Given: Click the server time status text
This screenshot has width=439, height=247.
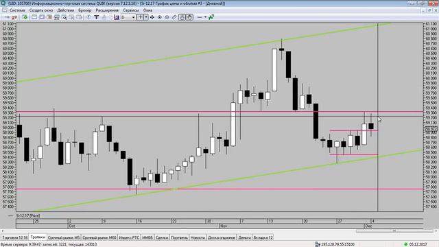Looking at the screenshot, I should click(x=49, y=244).
